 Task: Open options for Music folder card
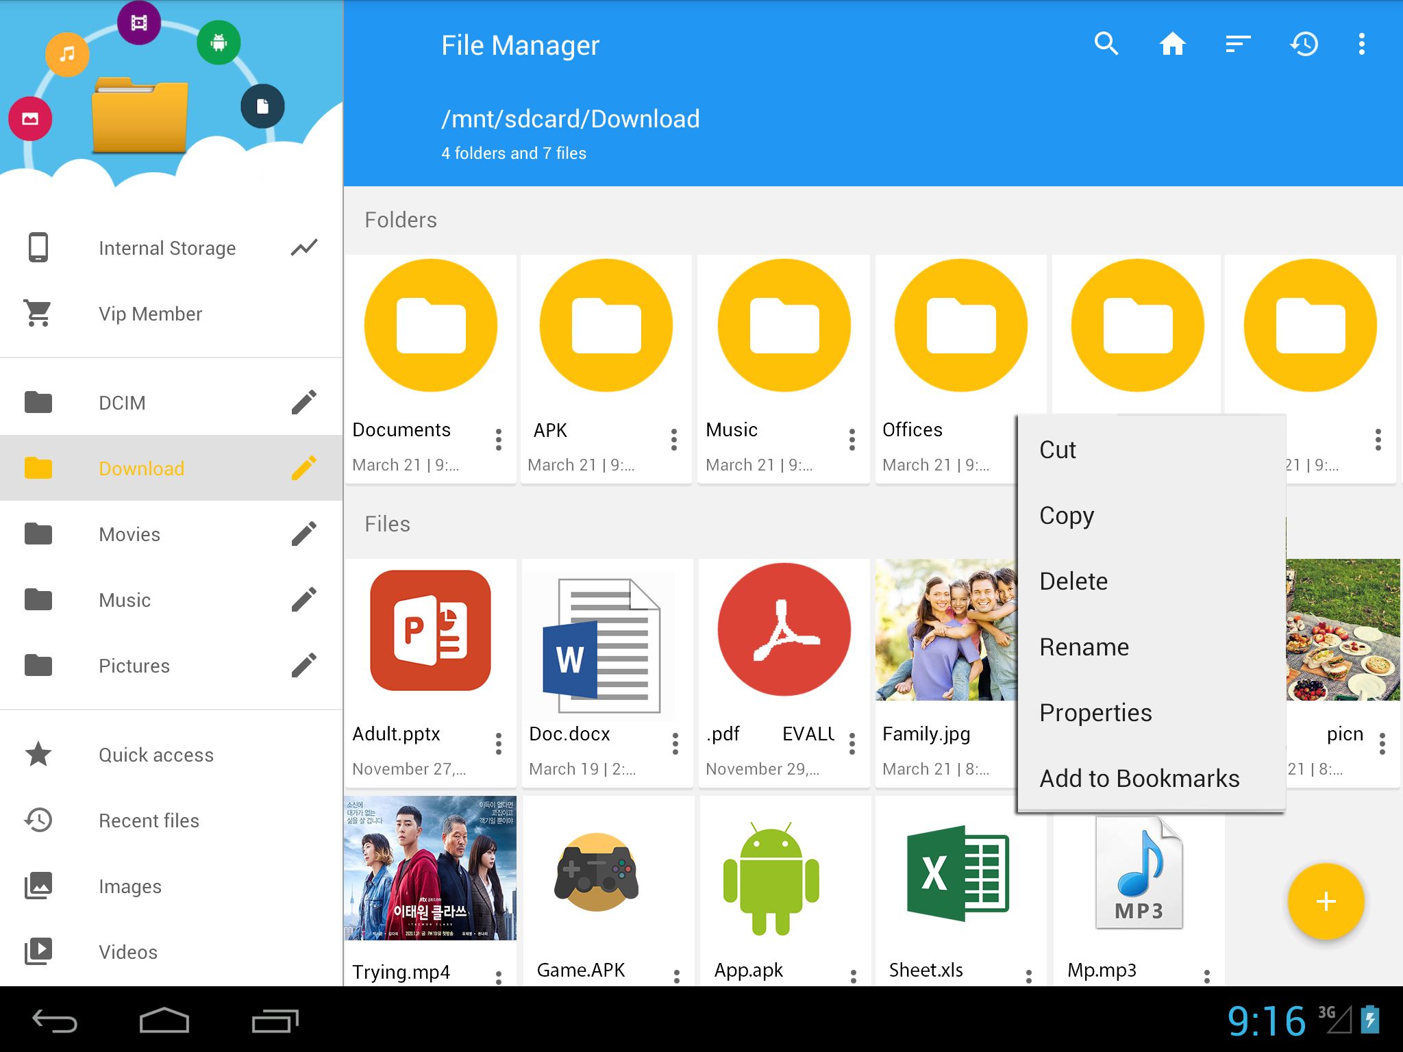tap(852, 440)
